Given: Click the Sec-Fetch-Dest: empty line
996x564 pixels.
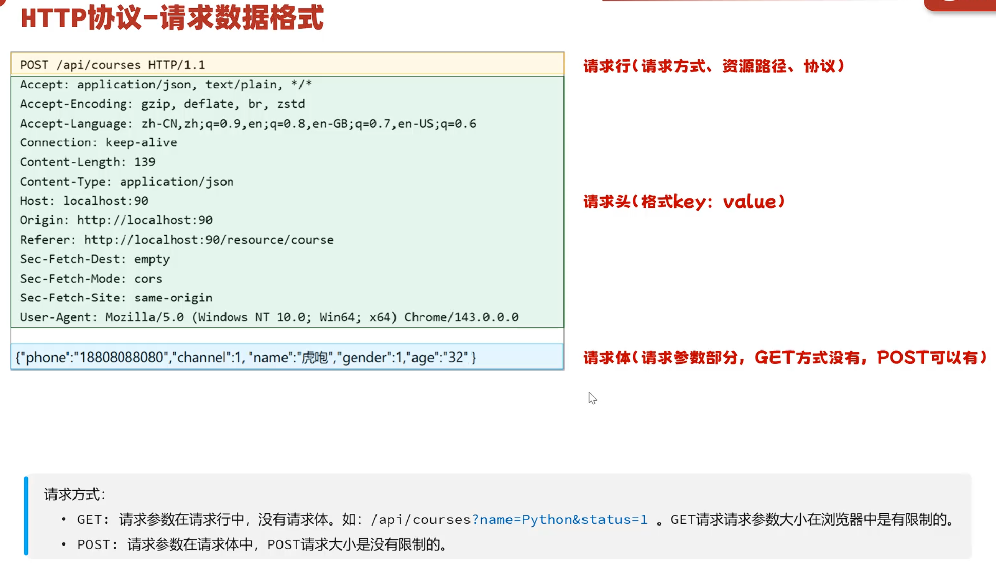Looking at the screenshot, I should pyautogui.click(x=95, y=259).
